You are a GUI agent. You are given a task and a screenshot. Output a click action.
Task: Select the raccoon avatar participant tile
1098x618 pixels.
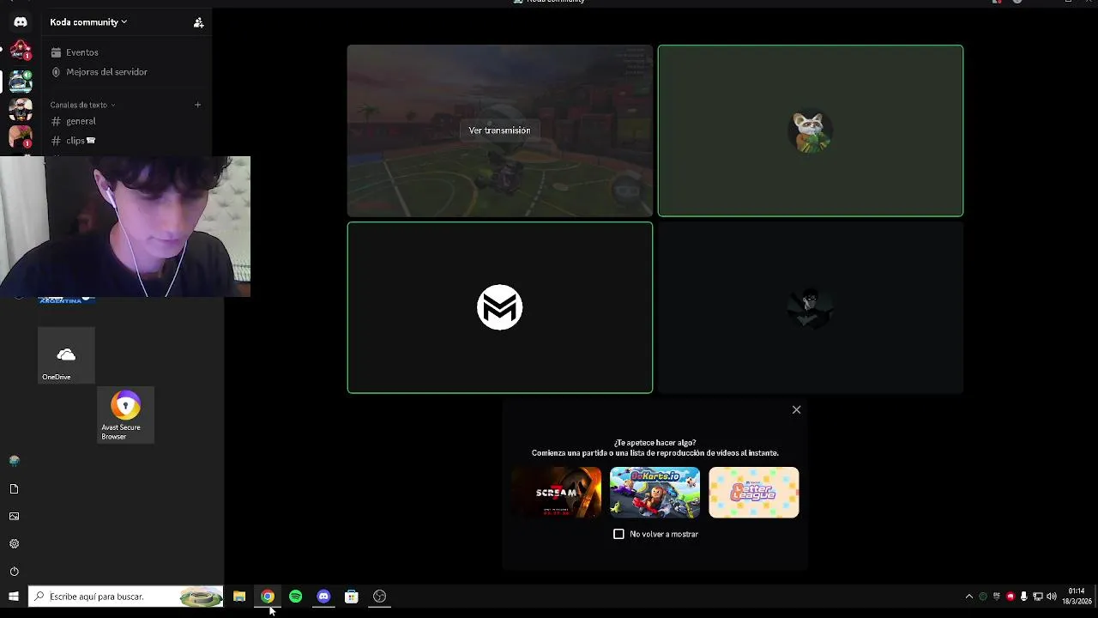coord(810,130)
